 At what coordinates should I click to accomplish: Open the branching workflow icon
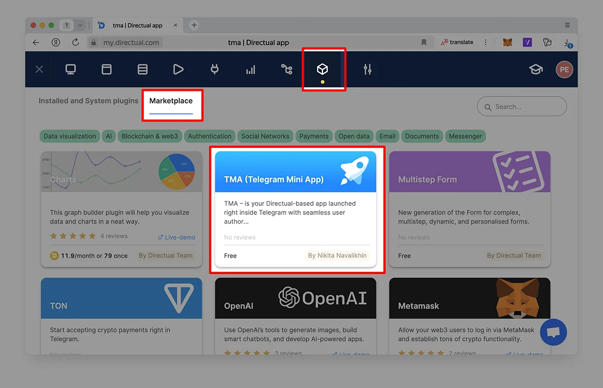(x=286, y=69)
